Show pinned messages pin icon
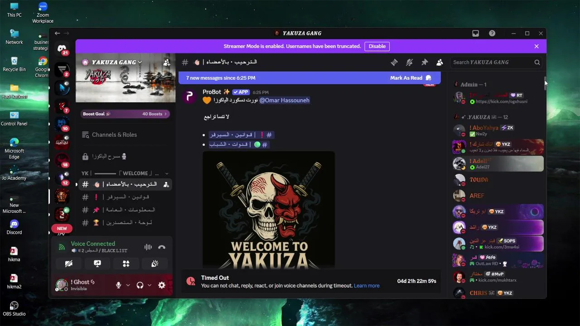 pyautogui.click(x=425, y=62)
